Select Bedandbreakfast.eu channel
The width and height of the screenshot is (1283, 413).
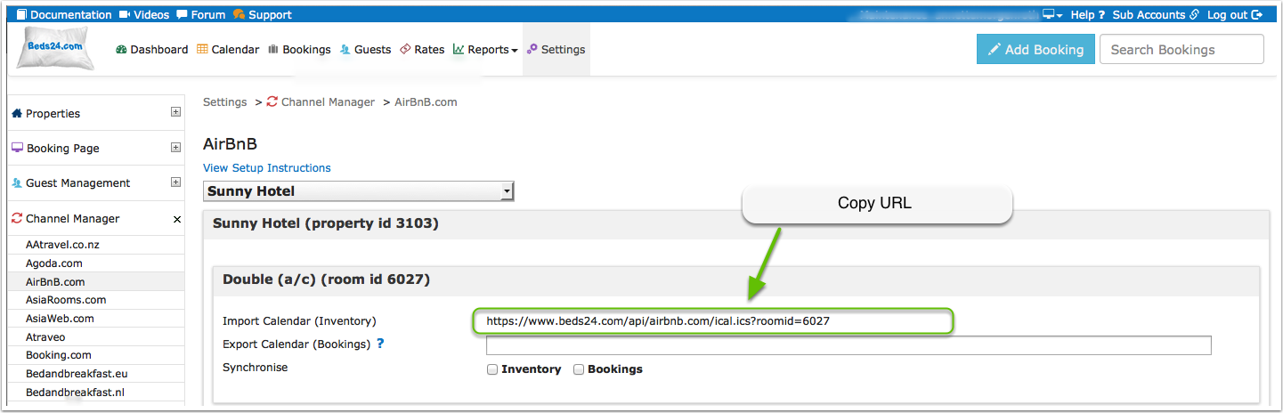coord(77,374)
